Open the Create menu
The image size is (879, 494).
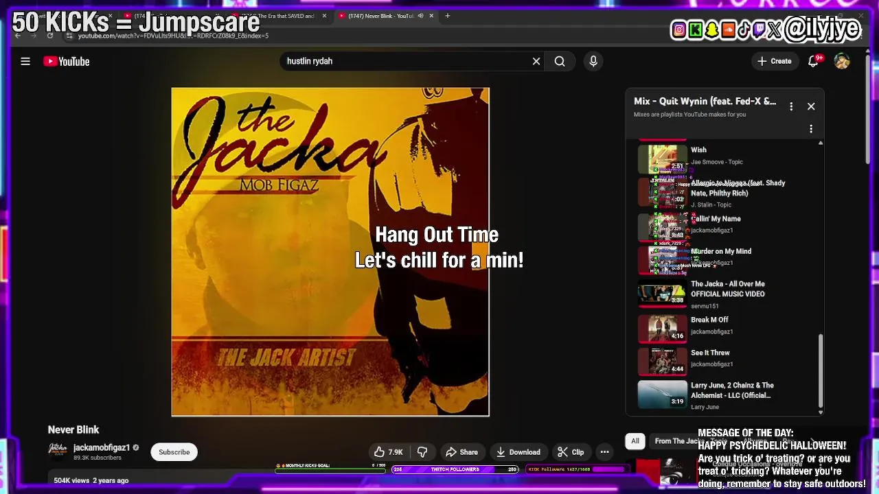pos(775,61)
